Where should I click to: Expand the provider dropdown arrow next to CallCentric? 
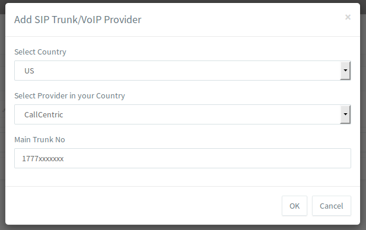click(x=345, y=114)
